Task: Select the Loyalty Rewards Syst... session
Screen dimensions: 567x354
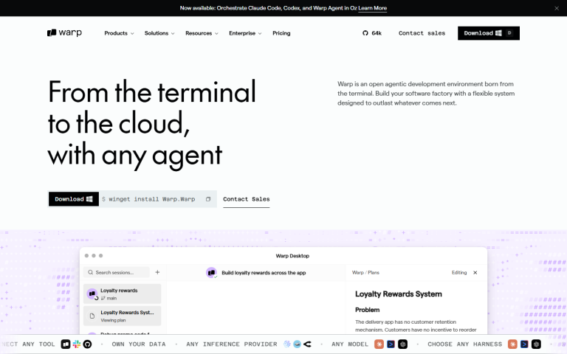Action: tap(123, 316)
